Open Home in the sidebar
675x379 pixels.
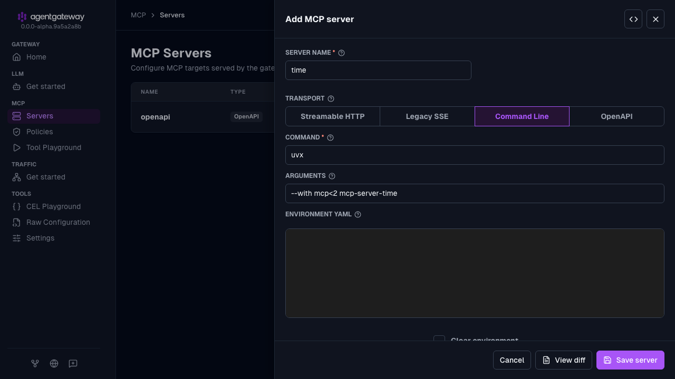click(54, 57)
